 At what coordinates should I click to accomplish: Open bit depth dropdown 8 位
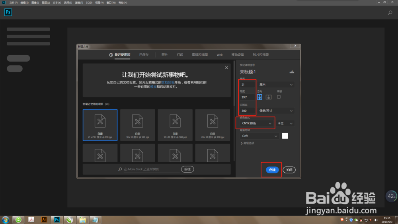coord(285,123)
